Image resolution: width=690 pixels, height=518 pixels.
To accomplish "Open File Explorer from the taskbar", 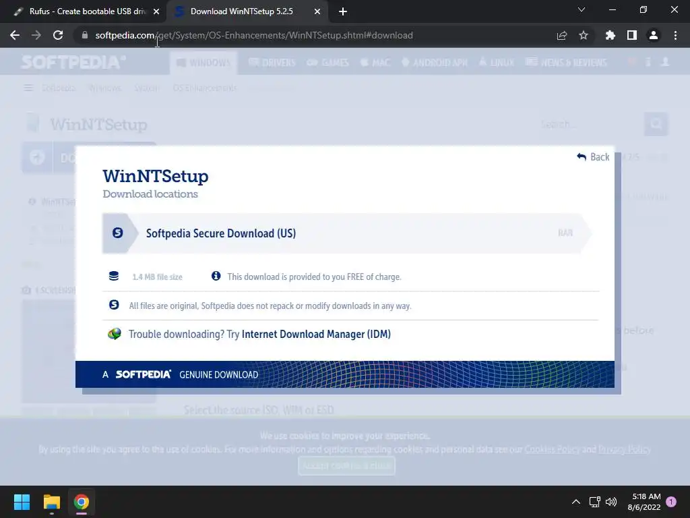I will pyautogui.click(x=51, y=502).
